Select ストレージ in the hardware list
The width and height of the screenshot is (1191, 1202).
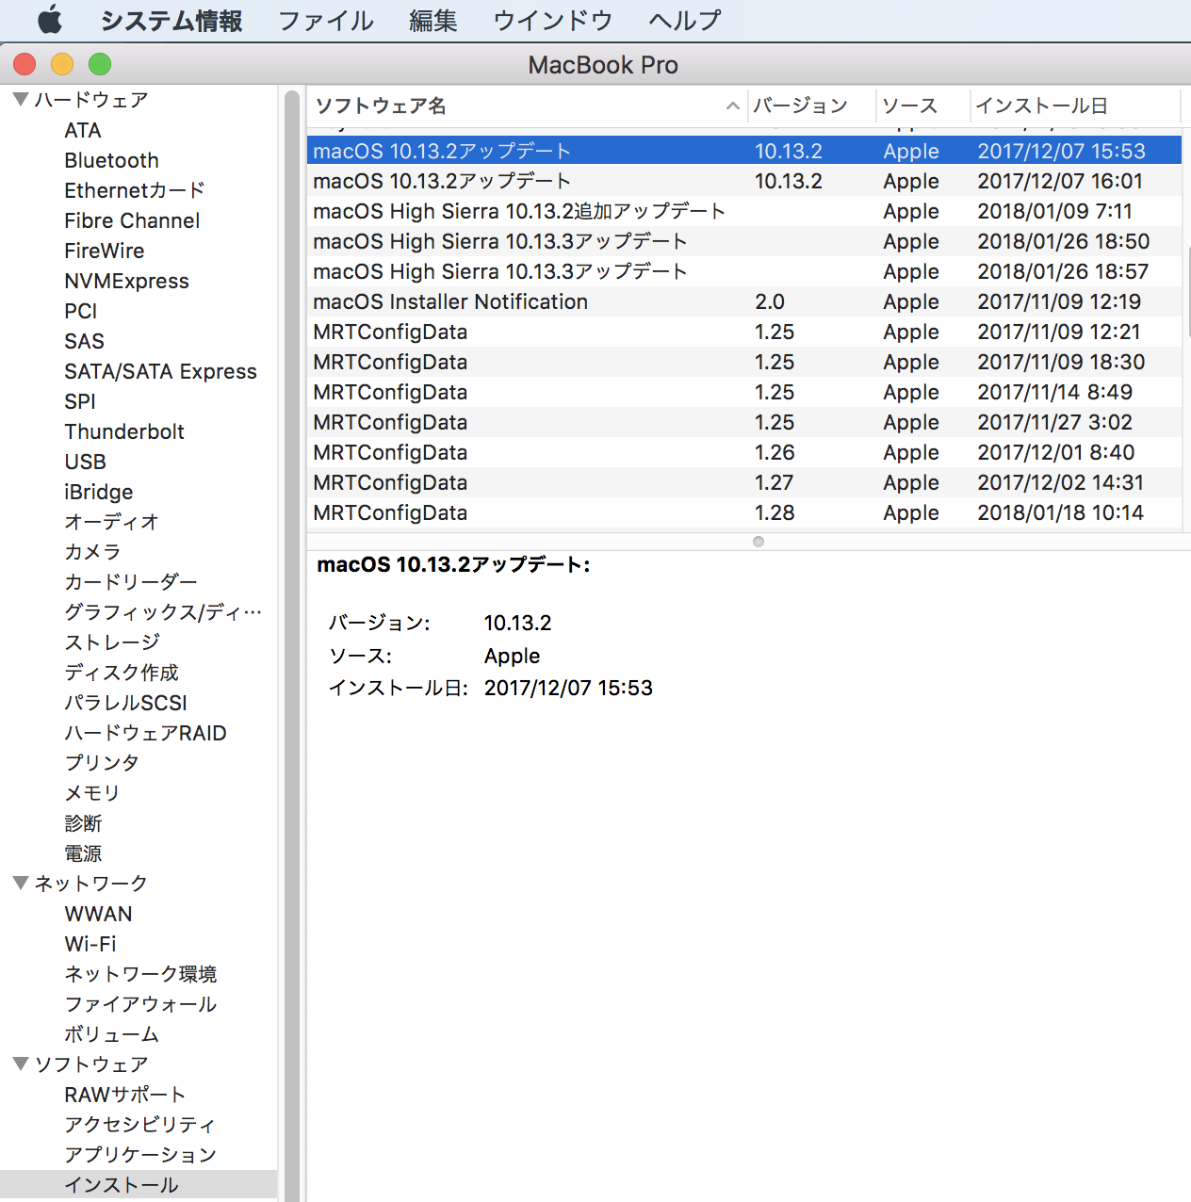pos(112,642)
